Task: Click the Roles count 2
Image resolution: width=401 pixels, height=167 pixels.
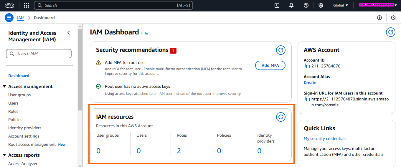Action: [x=179, y=151]
